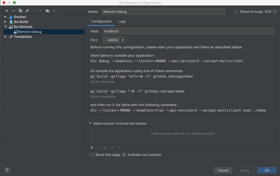Click the Host input field
This screenshot has width=280, height=176.
[x=188, y=31]
